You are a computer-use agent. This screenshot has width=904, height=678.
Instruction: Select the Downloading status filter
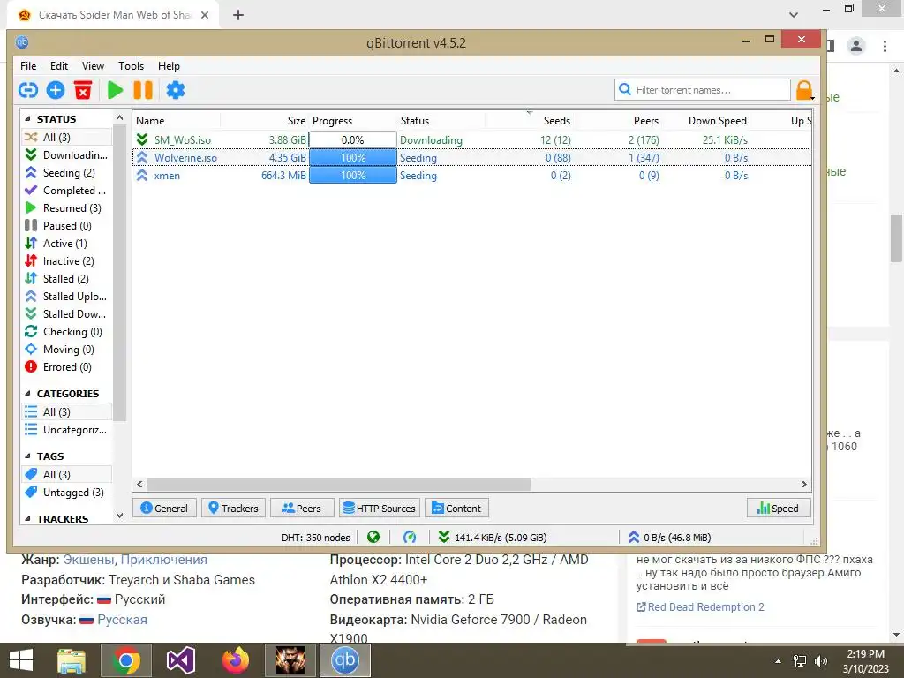67,155
